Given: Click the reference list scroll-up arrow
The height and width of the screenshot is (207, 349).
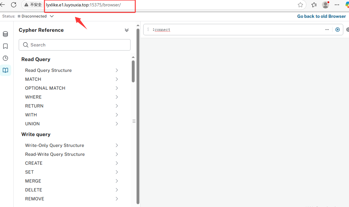Looking at the screenshot, I should tap(133, 57).
